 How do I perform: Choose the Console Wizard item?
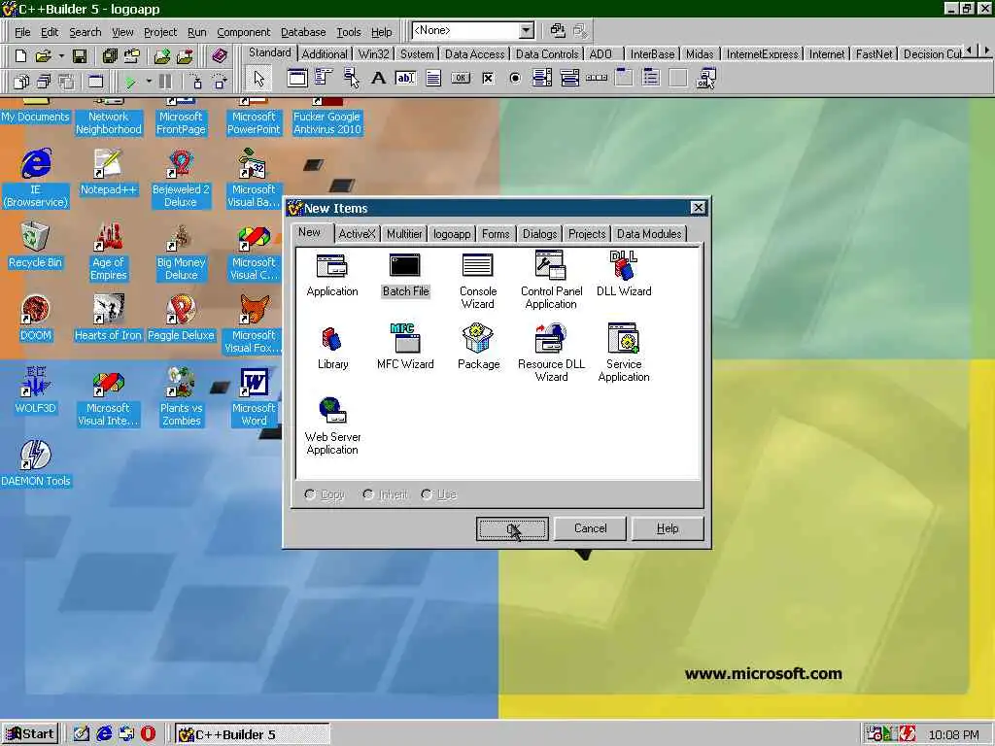coord(477,281)
